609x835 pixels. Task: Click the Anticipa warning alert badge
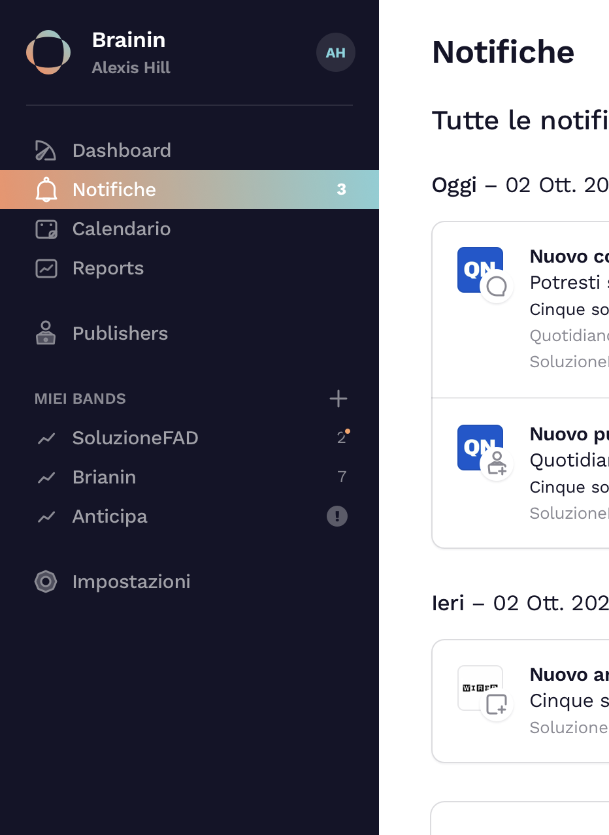pyautogui.click(x=337, y=517)
